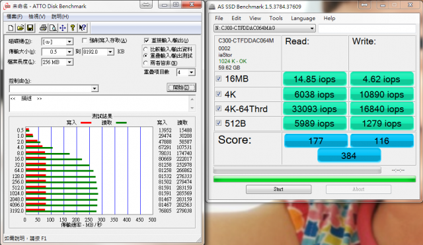Click the gray AS SSD progress bar
Image resolution: width=423 pixels, height=245 pixels.
(297, 170)
